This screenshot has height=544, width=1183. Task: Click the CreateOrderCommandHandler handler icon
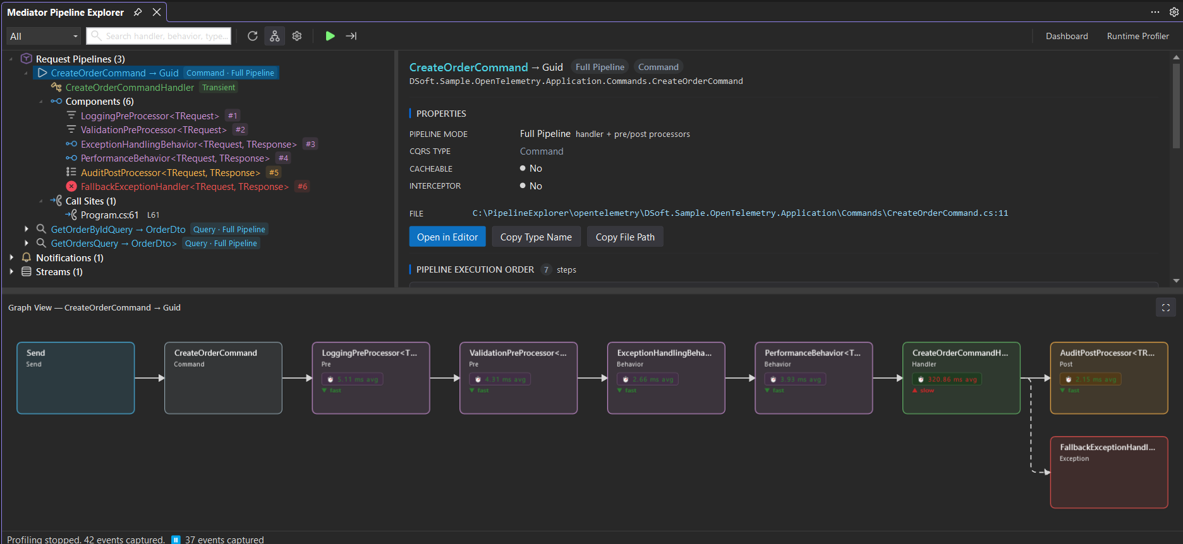(x=56, y=87)
